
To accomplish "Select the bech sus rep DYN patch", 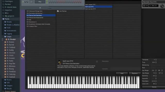I will (98, 9).
